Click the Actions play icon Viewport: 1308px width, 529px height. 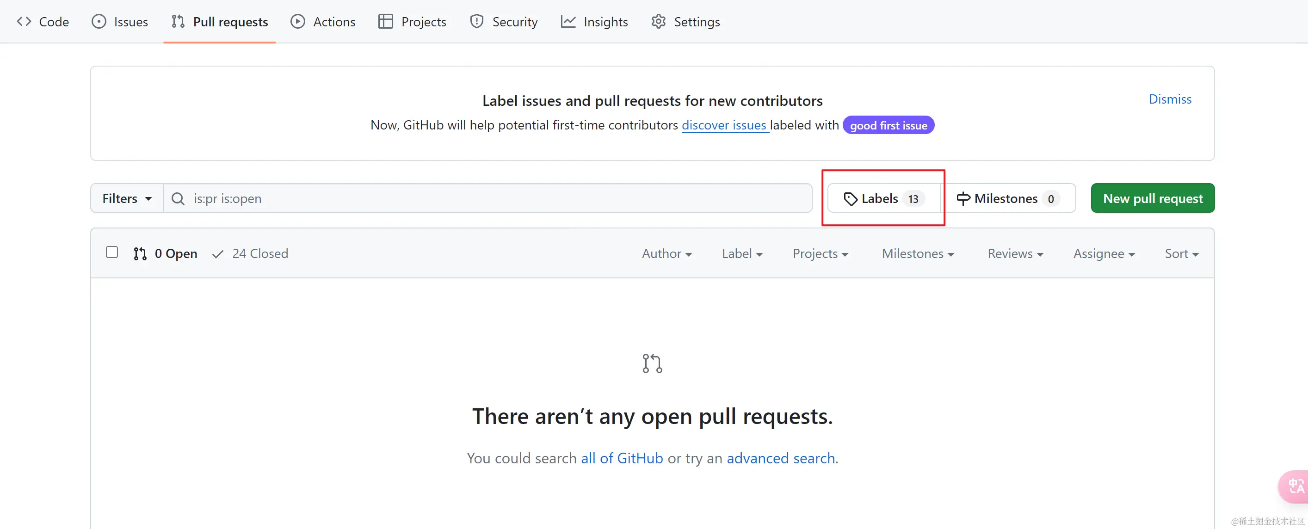click(x=298, y=22)
